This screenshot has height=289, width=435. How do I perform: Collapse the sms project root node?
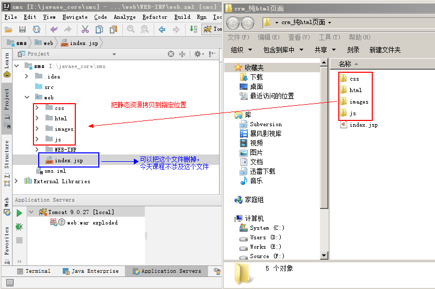[x=17, y=66]
